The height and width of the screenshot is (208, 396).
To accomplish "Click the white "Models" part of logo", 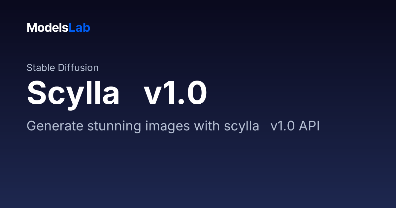I will [48, 28].
